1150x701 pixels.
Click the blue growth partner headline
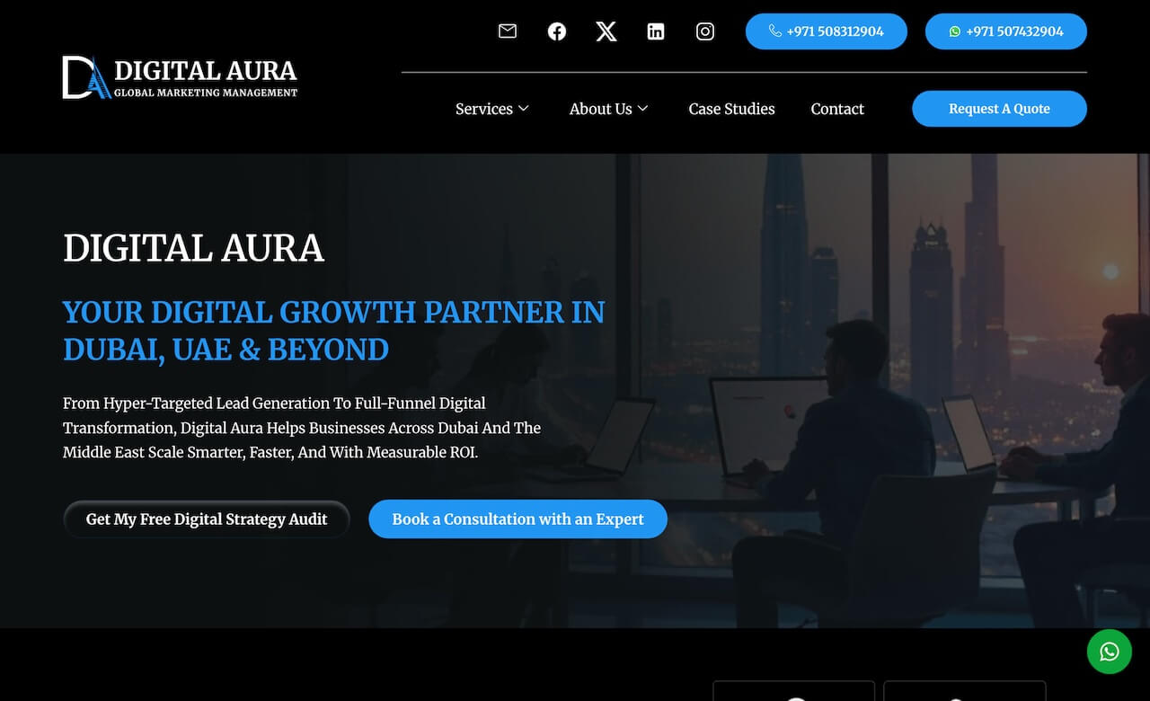pos(332,331)
